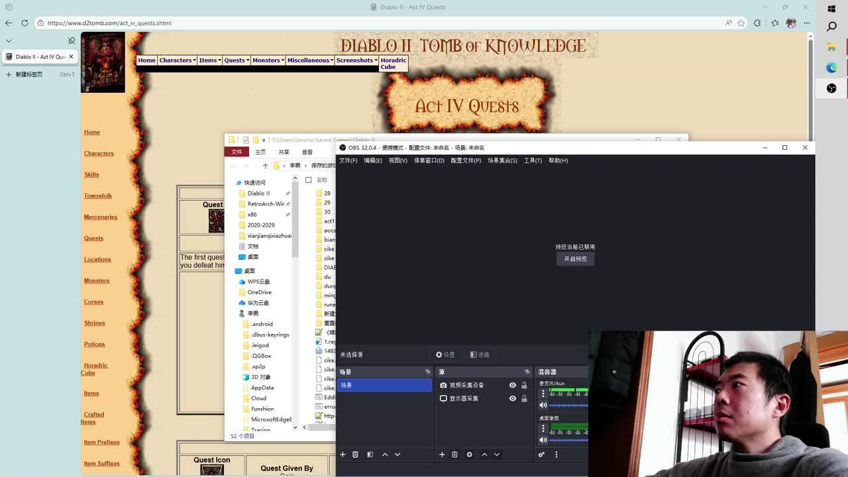The height and width of the screenshot is (477, 848).
Task: Open OBS 视图(V) menu
Action: click(397, 160)
